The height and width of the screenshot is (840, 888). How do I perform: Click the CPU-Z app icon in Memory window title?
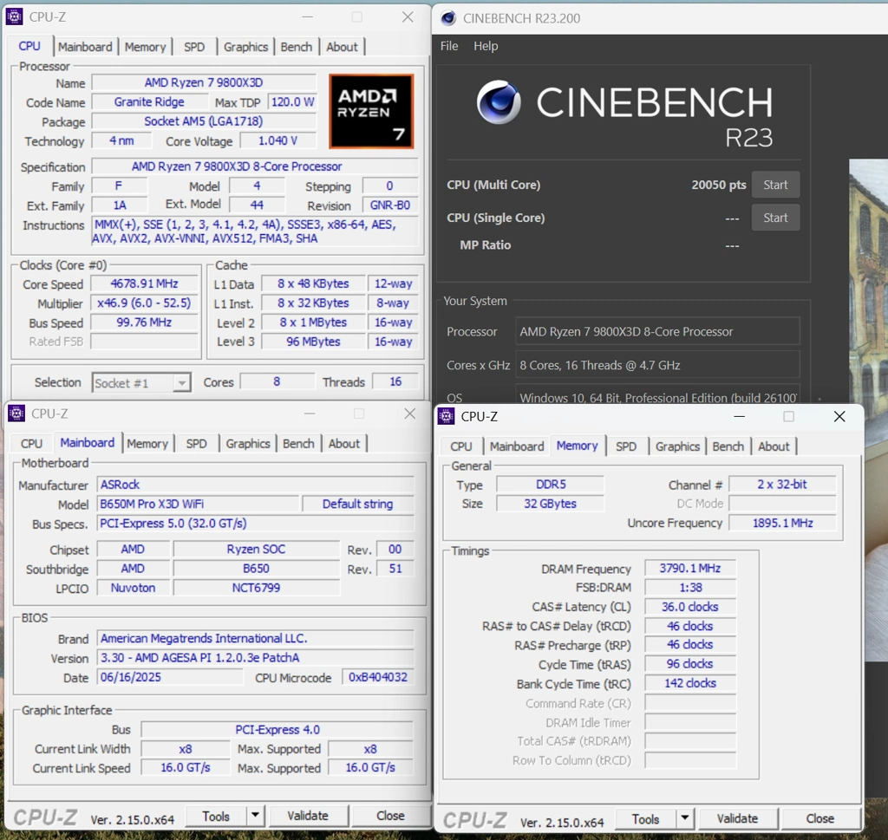[x=447, y=417]
